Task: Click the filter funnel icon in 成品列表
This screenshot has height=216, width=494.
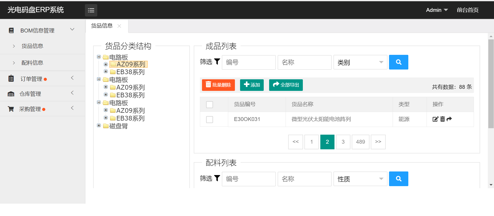Action: tap(217, 62)
